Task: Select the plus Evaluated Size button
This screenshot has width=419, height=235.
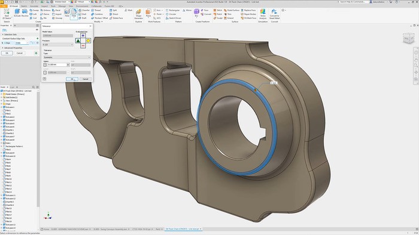Action: (x=83, y=35)
